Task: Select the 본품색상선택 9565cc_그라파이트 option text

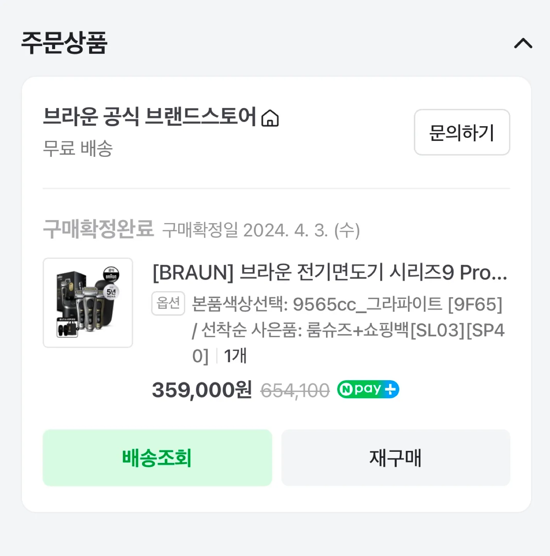Action: pos(347,304)
